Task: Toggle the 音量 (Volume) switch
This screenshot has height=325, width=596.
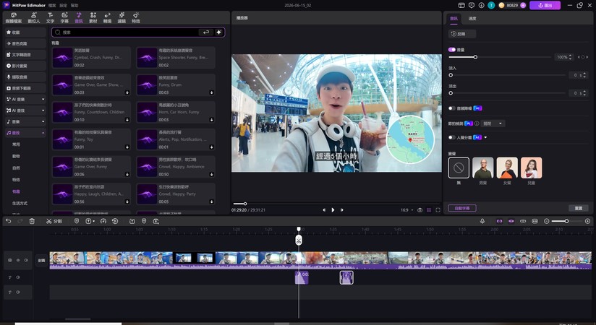Action: (x=451, y=50)
